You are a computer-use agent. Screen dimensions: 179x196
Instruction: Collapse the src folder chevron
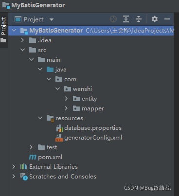pos(23,50)
